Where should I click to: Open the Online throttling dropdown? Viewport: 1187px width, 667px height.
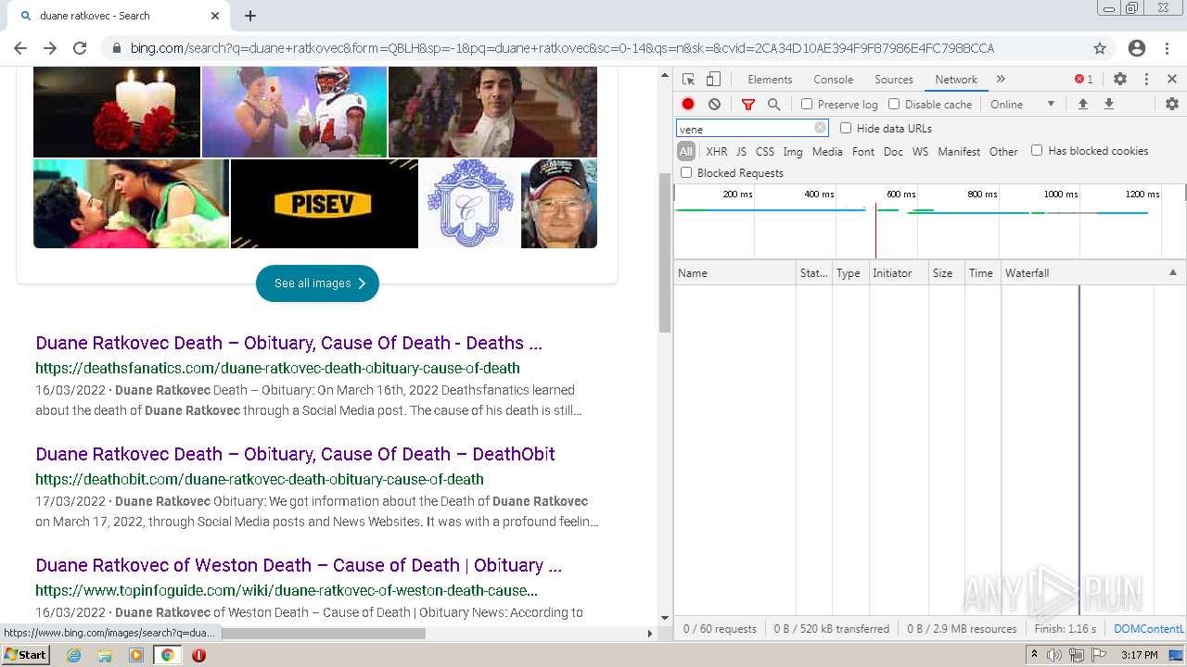1022,105
